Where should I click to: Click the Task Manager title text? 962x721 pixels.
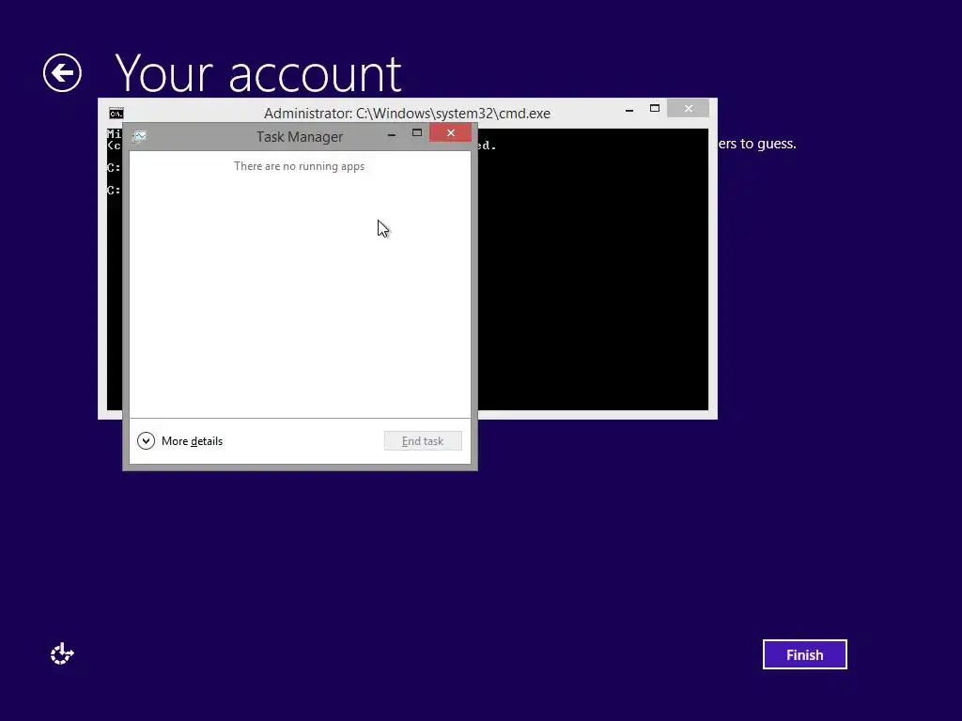pyautogui.click(x=300, y=137)
